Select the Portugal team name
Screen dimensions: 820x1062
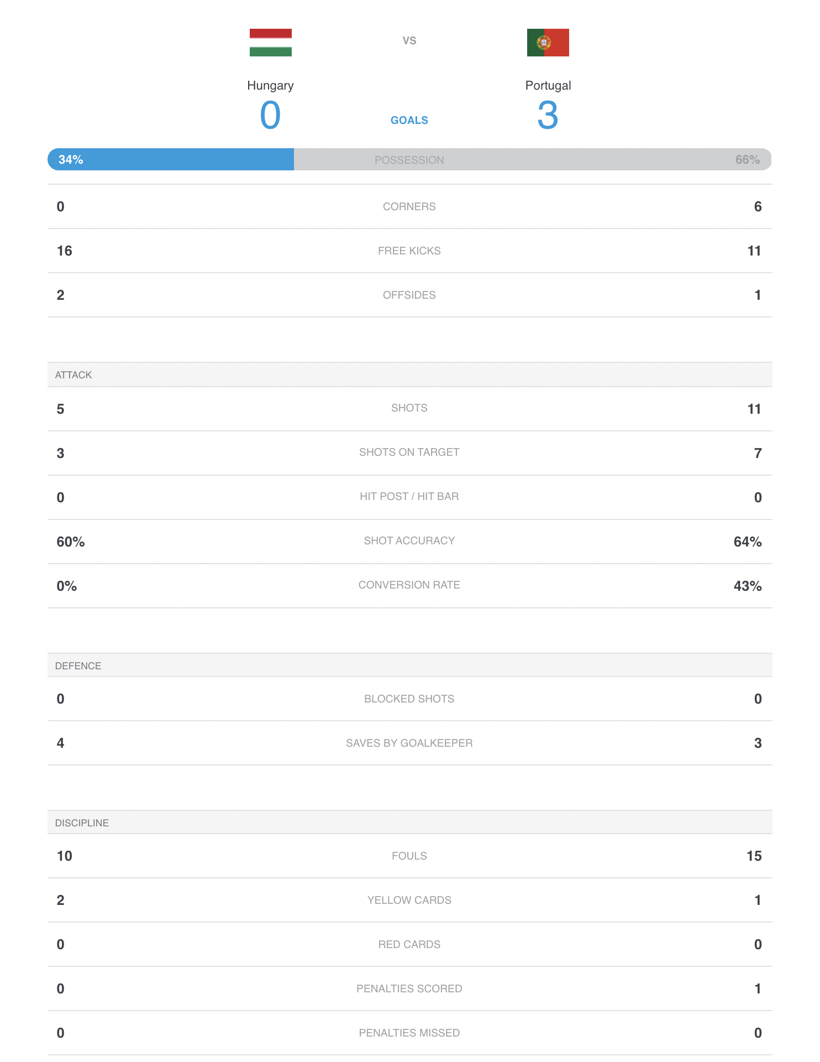tap(548, 86)
